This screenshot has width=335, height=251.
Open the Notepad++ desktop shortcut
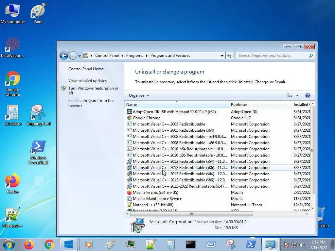tap(13, 217)
